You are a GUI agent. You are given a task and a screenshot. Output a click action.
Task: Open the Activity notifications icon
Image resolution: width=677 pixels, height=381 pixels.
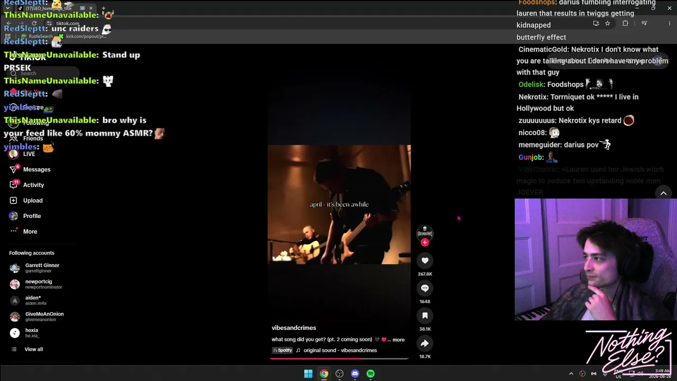[14, 185]
